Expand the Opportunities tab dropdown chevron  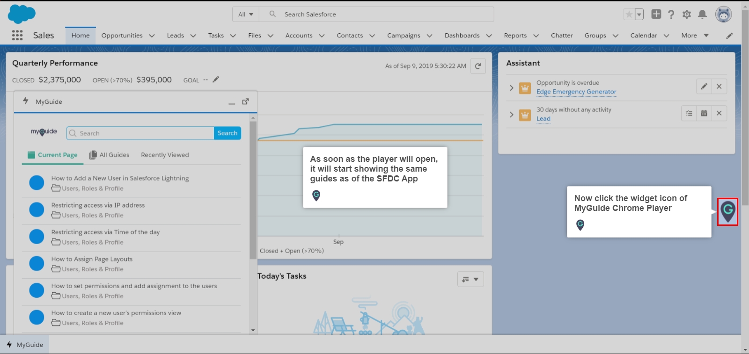[152, 36]
